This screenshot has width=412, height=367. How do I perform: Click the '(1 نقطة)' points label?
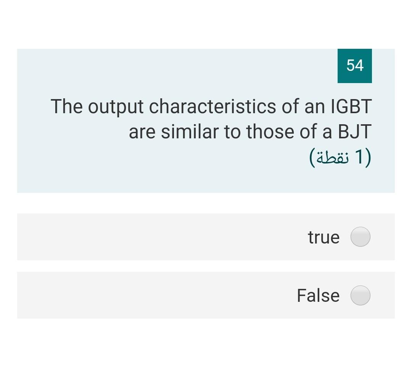pyautogui.click(x=340, y=157)
